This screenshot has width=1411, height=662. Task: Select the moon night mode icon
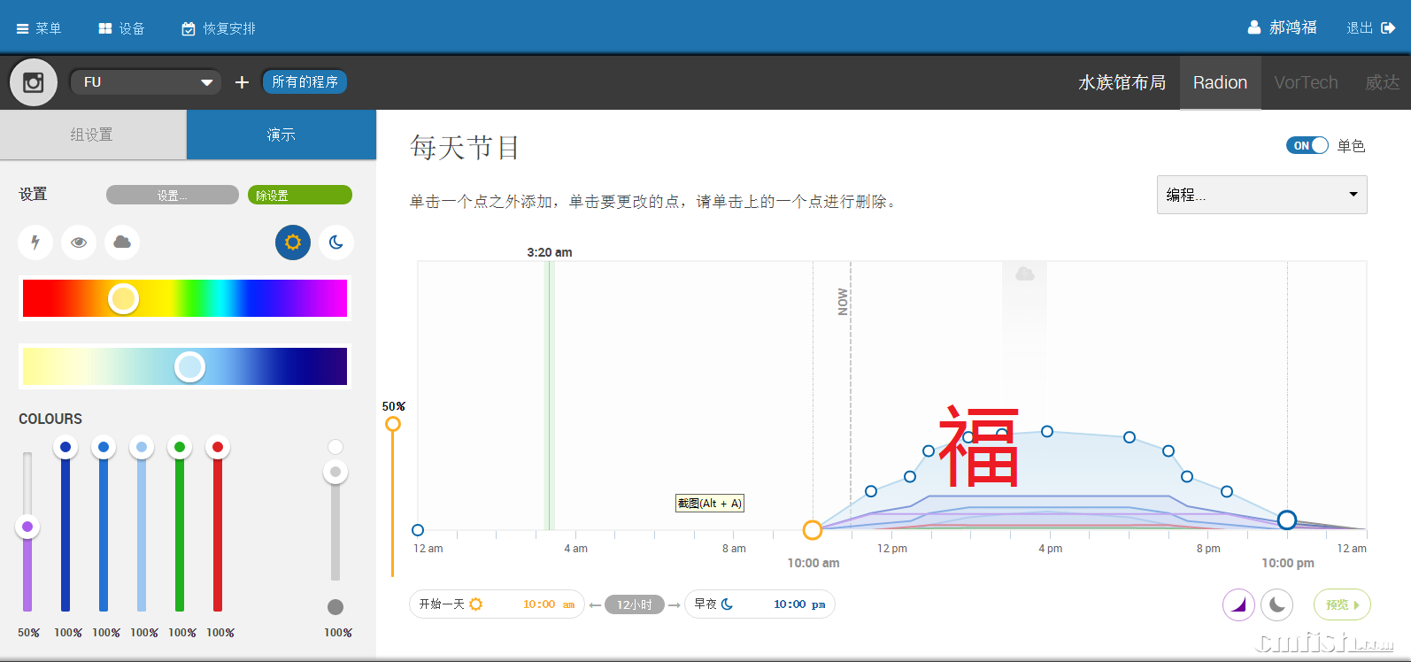pyautogui.click(x=336, y=242)
